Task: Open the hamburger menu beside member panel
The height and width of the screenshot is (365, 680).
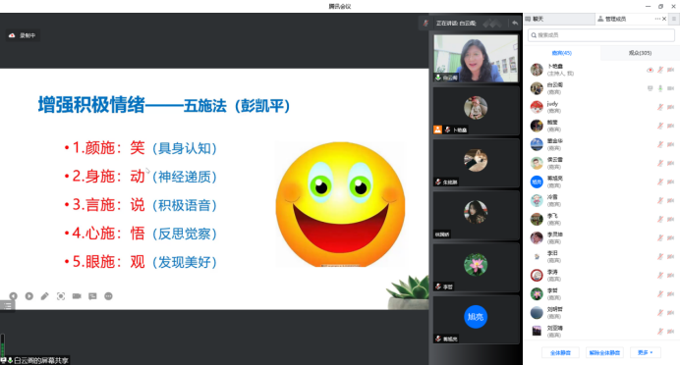Action: coord(673,19)
